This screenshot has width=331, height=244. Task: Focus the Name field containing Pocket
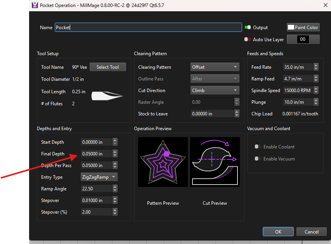[148, 27]
